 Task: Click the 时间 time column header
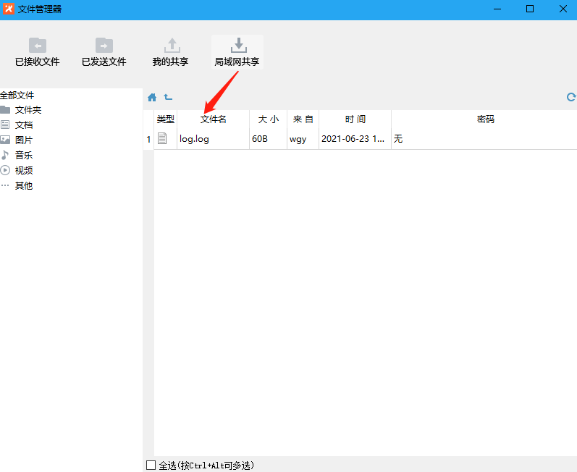(355, 119)
